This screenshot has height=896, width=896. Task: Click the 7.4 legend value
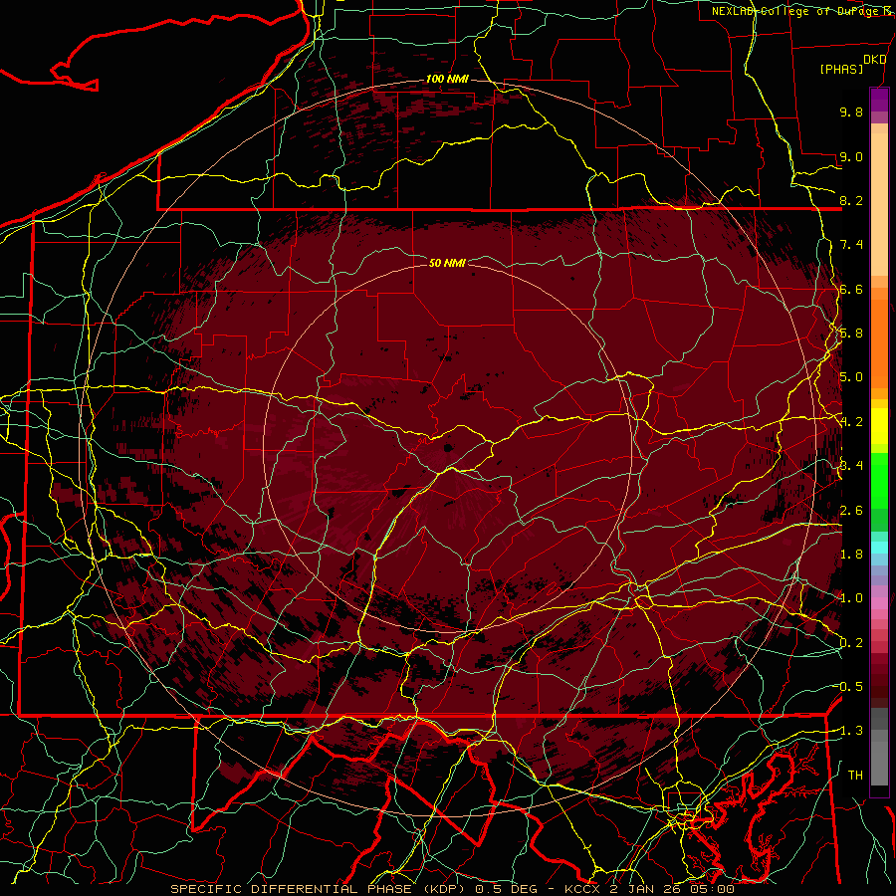pyautogui.click(x=851, y=245)
